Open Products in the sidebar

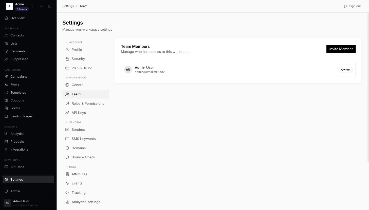(x=28, y=142)
